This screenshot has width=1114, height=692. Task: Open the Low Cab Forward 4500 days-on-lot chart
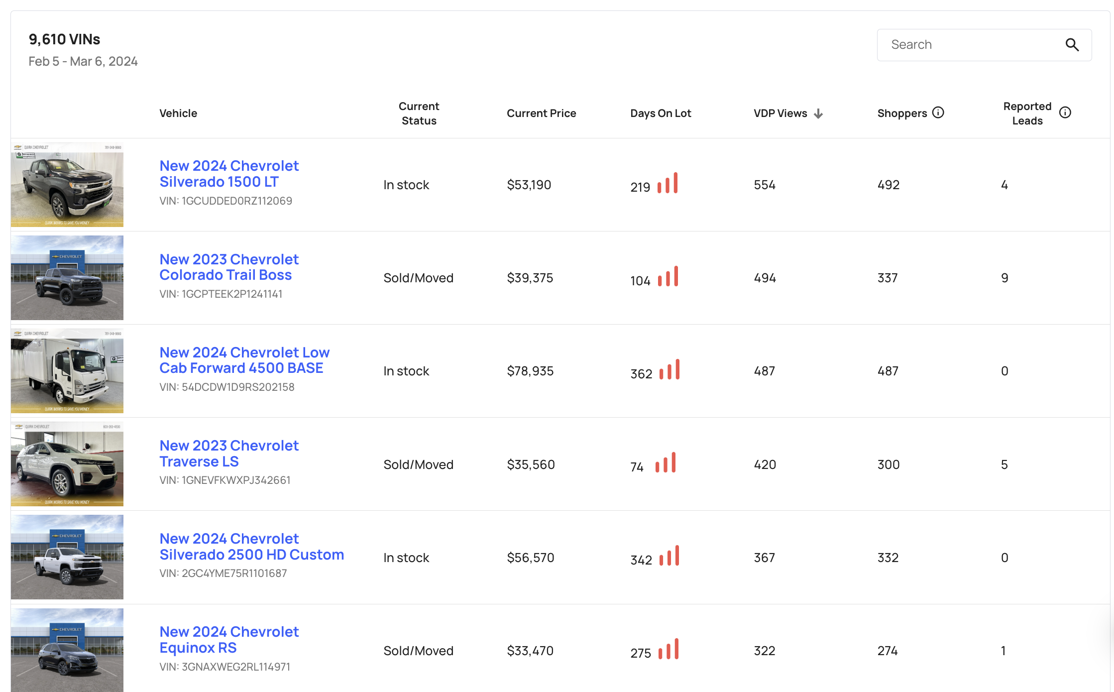coord(669,370)
